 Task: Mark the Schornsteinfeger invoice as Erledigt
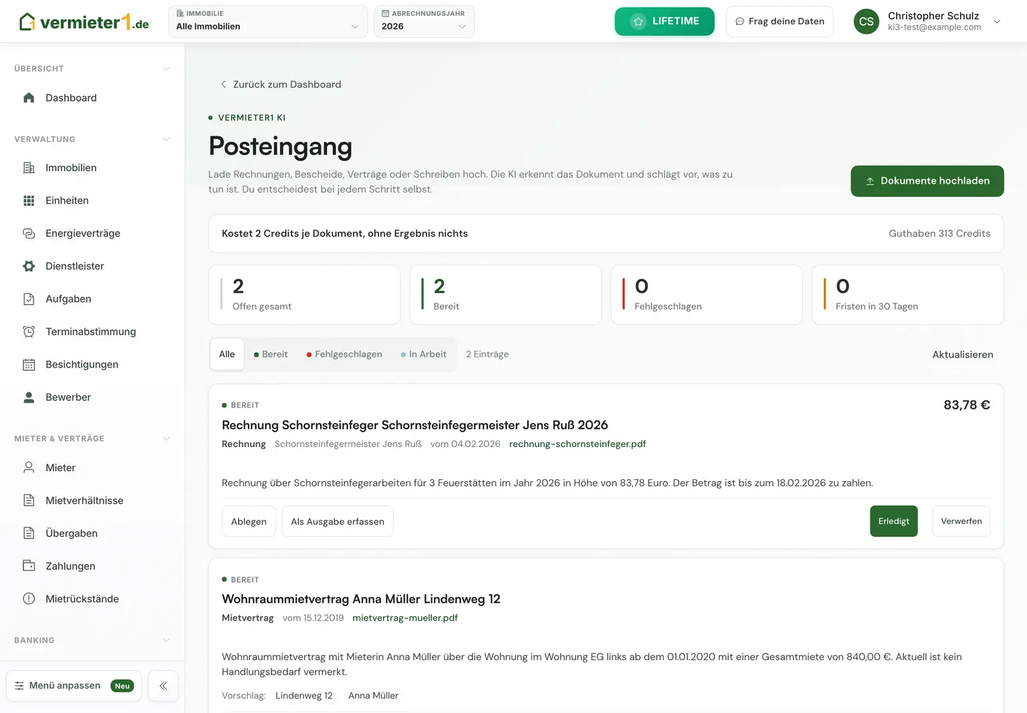pyautogui.click(x=894, y=521)
